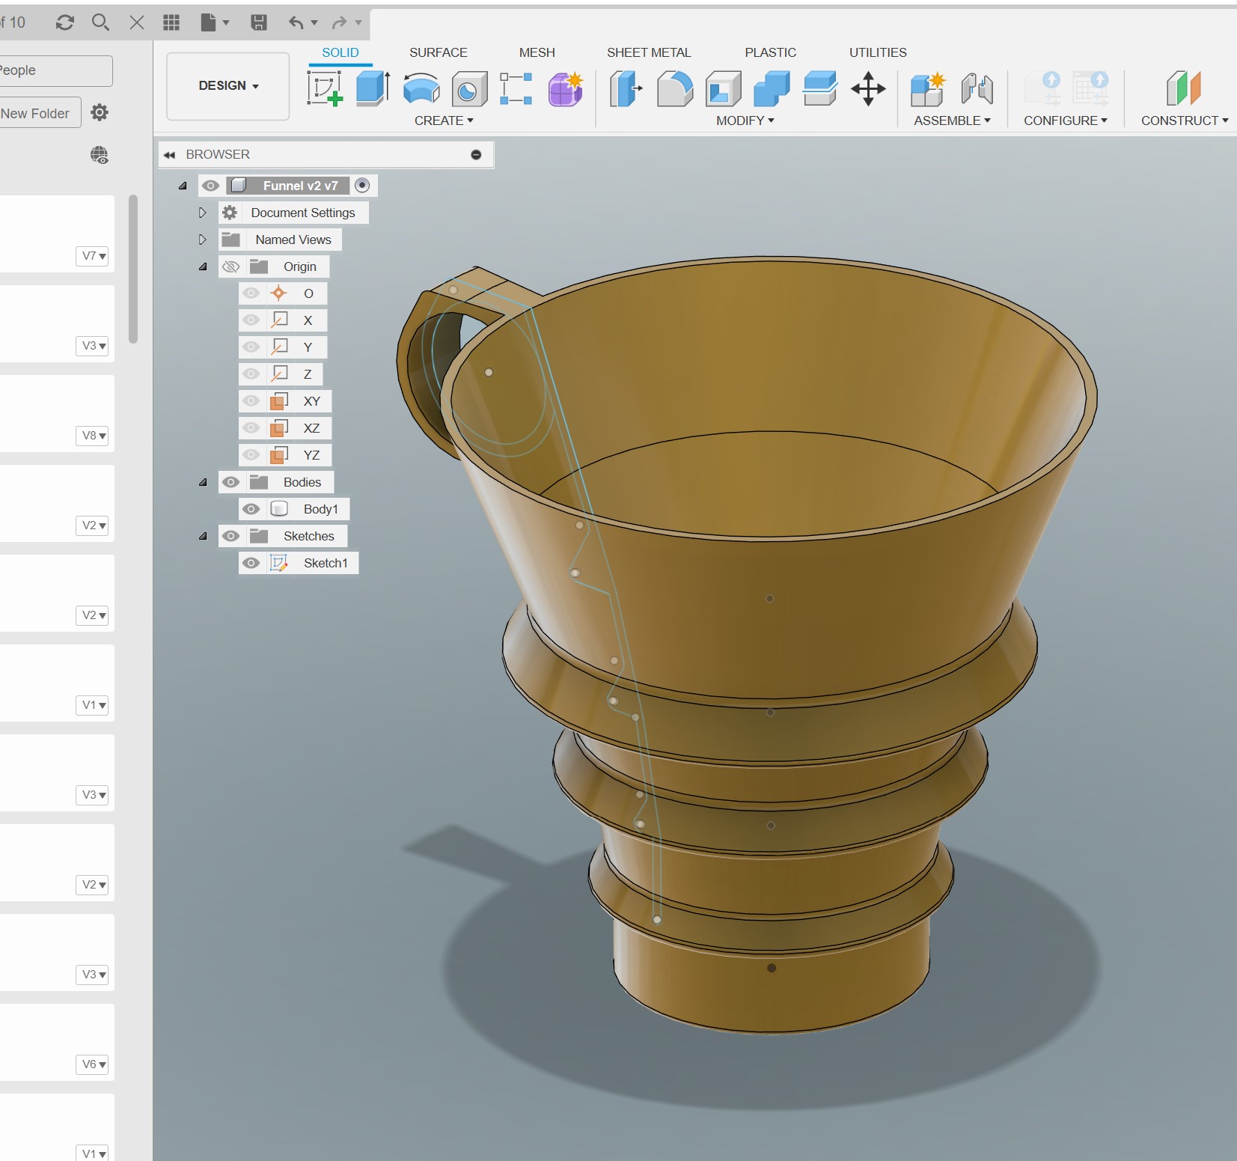Activate the Move/Copy tool
The width and height of the screenshot is (1237, 1161).
pos(868,88)
